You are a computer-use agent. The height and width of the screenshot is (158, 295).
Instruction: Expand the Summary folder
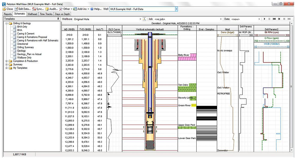click(7, 64)
